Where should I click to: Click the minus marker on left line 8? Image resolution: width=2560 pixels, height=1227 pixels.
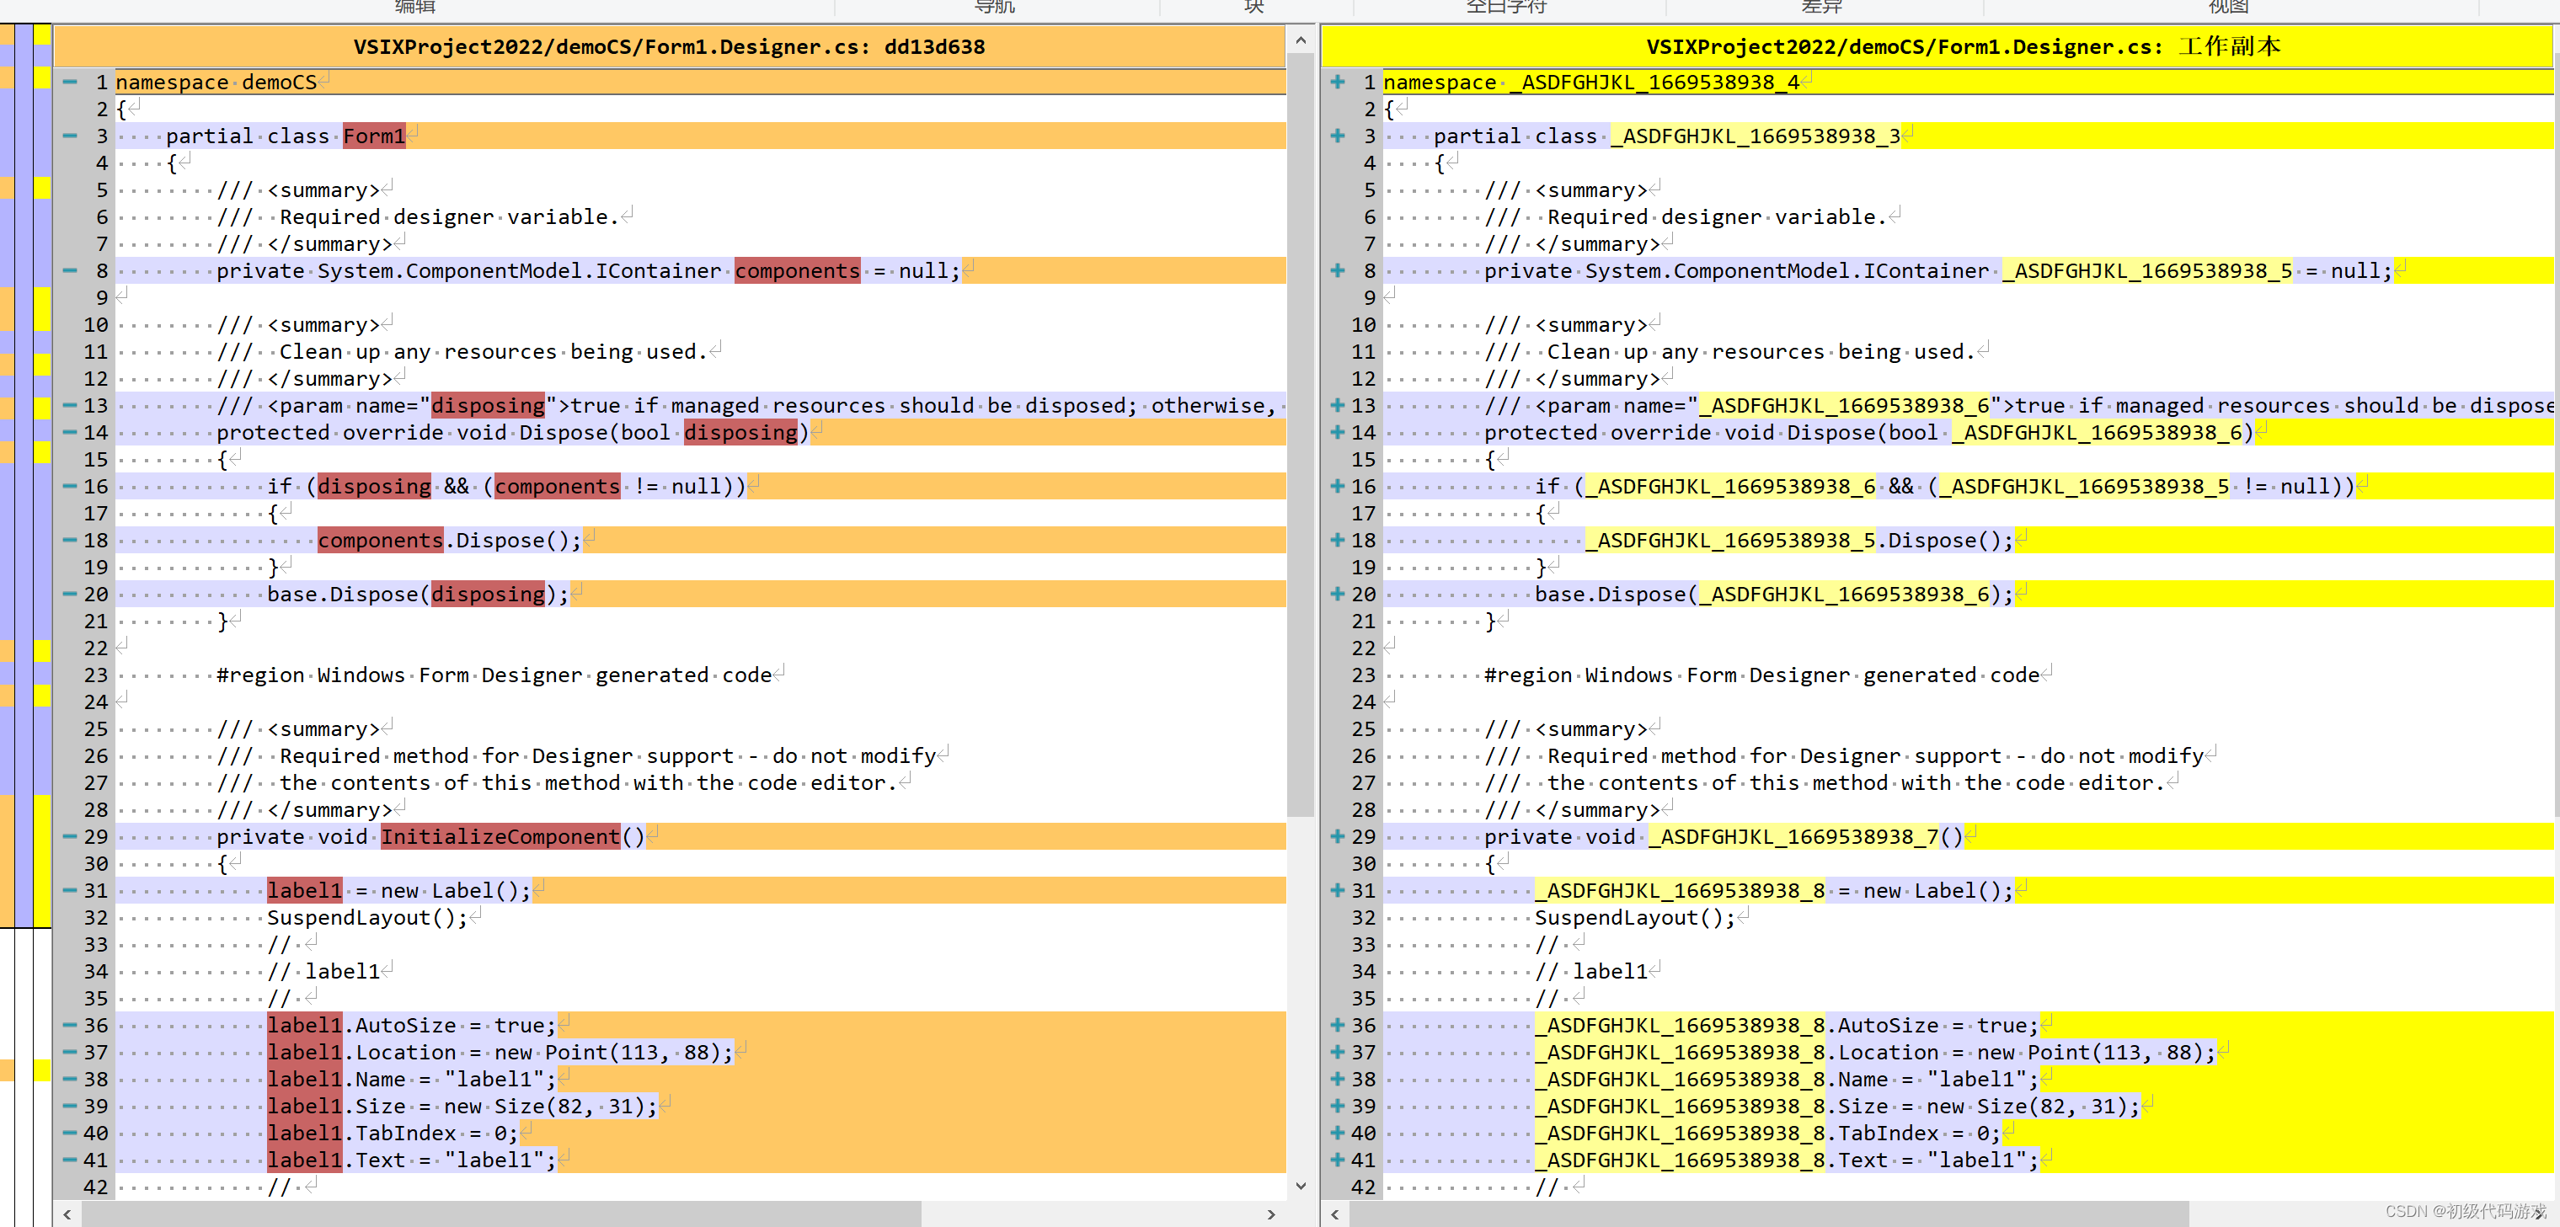(x=70, y=270)
